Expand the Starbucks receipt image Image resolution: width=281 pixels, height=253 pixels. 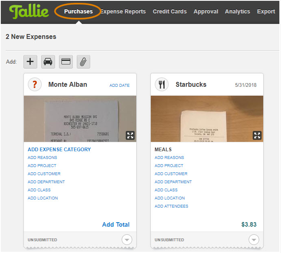(x=257, y=135)
